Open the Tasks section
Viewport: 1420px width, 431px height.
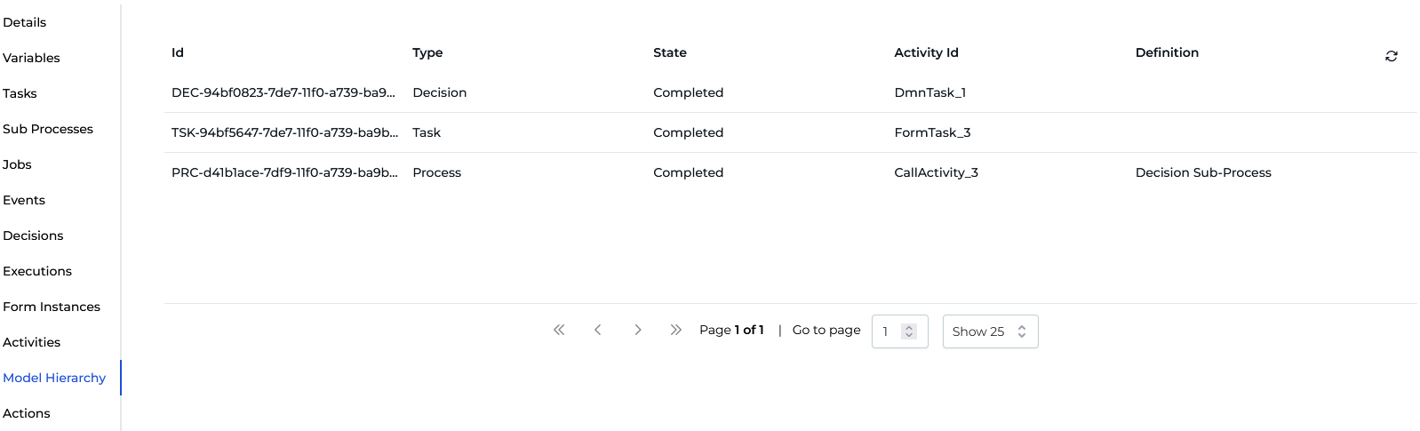[x=20, y=93]
